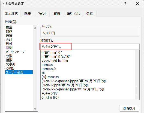Pick the 0_);[赤](0) format entry
Viewport: 144px width, 113px height.
coord(50,97)
